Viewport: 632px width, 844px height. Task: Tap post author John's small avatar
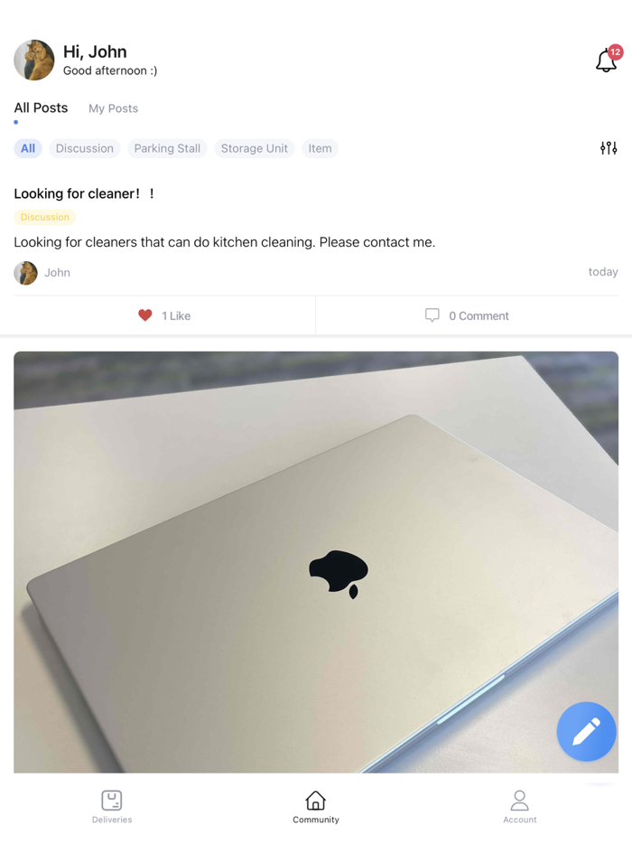point(26,273)
